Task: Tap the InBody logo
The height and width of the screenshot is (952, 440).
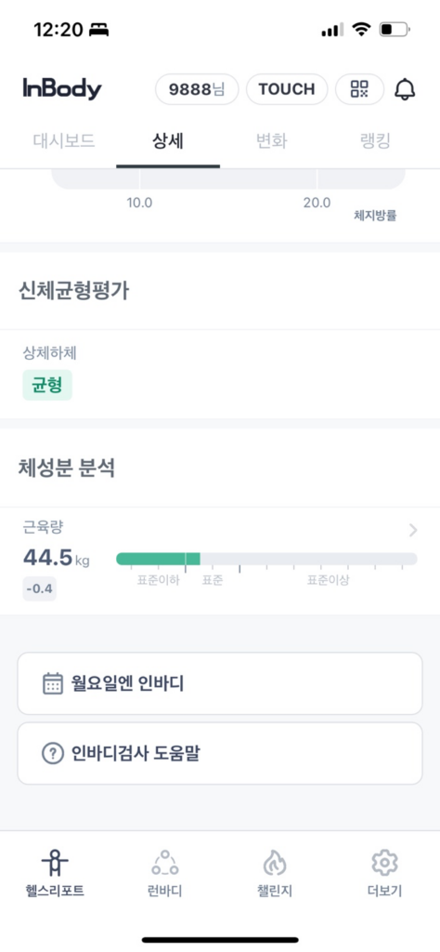Action: [x=62, y=88]
